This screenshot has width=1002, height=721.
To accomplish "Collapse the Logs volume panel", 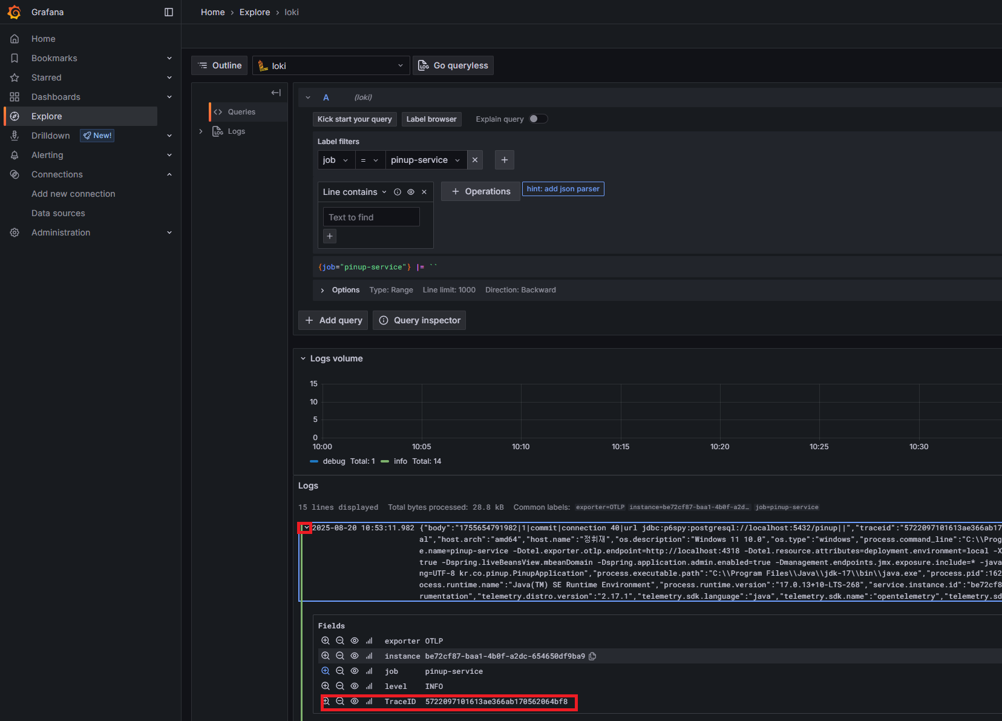I will click(x=303, y=358).
